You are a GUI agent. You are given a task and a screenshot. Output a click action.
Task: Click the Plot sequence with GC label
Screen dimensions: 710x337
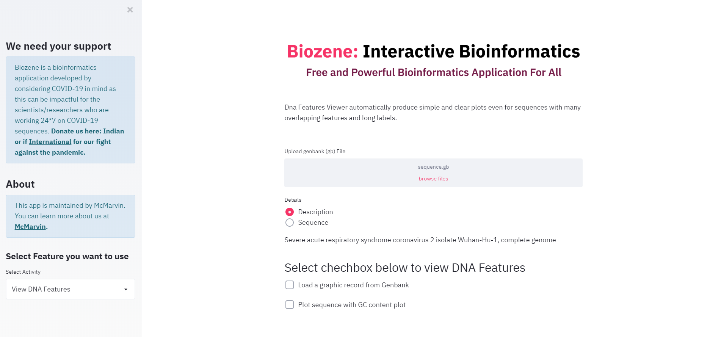click(x=352, y=305)
